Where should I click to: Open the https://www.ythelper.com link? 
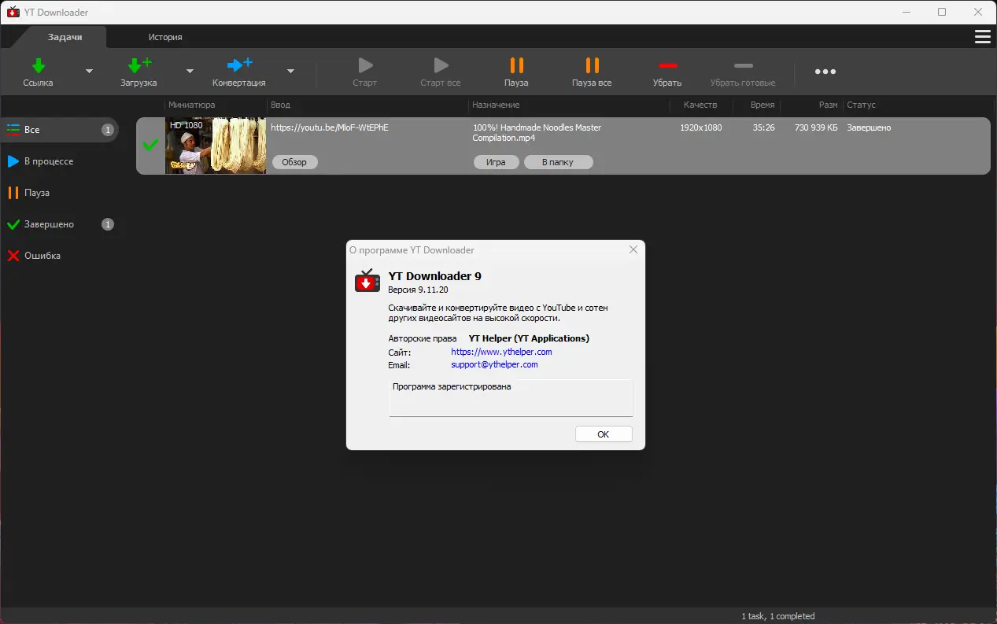pyautogui.click(x=501, y=352)
